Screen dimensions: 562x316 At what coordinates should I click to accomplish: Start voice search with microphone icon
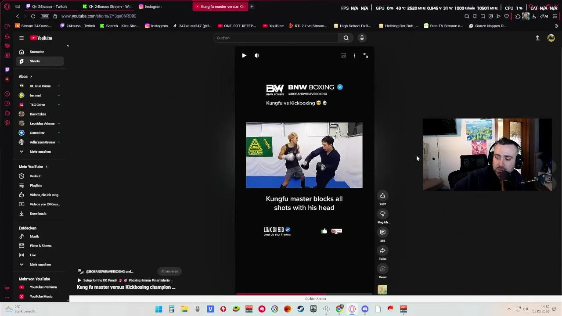[362, 38]
